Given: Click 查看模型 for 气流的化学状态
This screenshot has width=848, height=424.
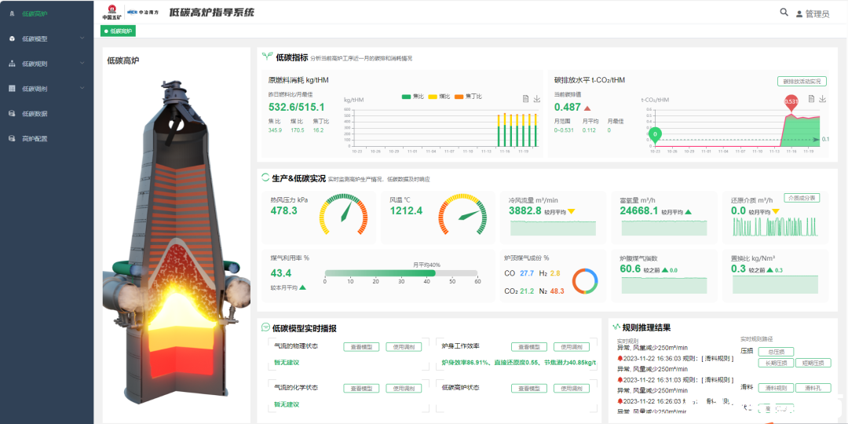Looking at the screenshot, I should (x=361, y=389).
